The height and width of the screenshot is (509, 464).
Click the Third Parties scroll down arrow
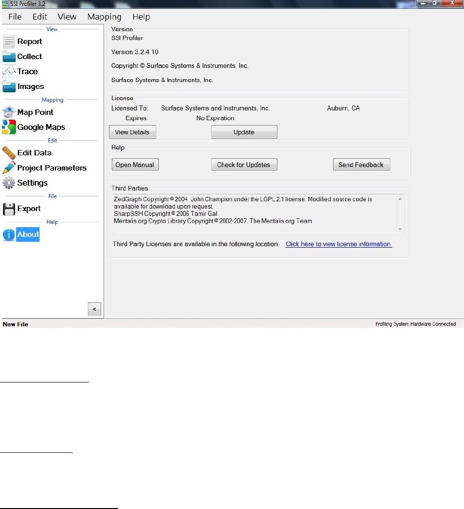400,229
